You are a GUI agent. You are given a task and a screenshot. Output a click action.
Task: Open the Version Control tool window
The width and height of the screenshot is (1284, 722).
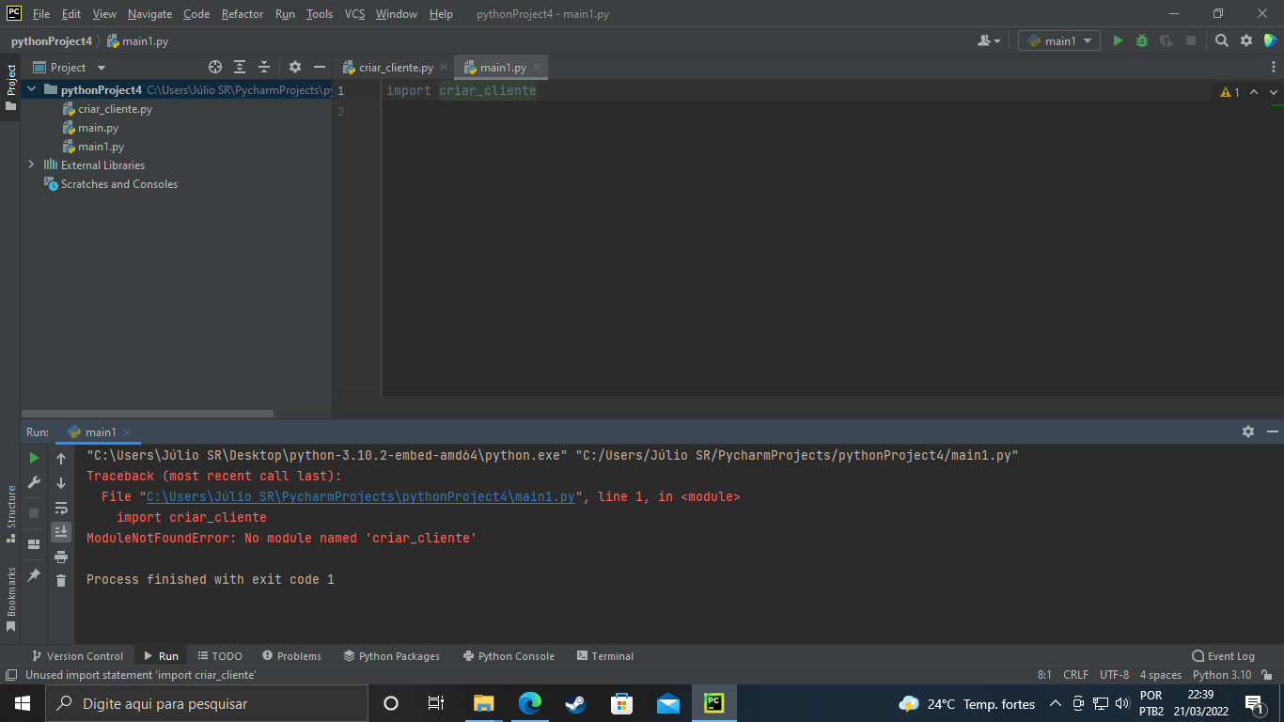(77, 656)
